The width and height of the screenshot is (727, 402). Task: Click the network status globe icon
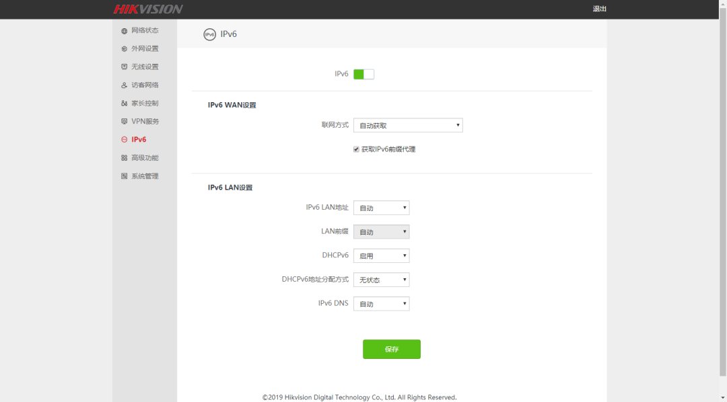tap(124, 31)
